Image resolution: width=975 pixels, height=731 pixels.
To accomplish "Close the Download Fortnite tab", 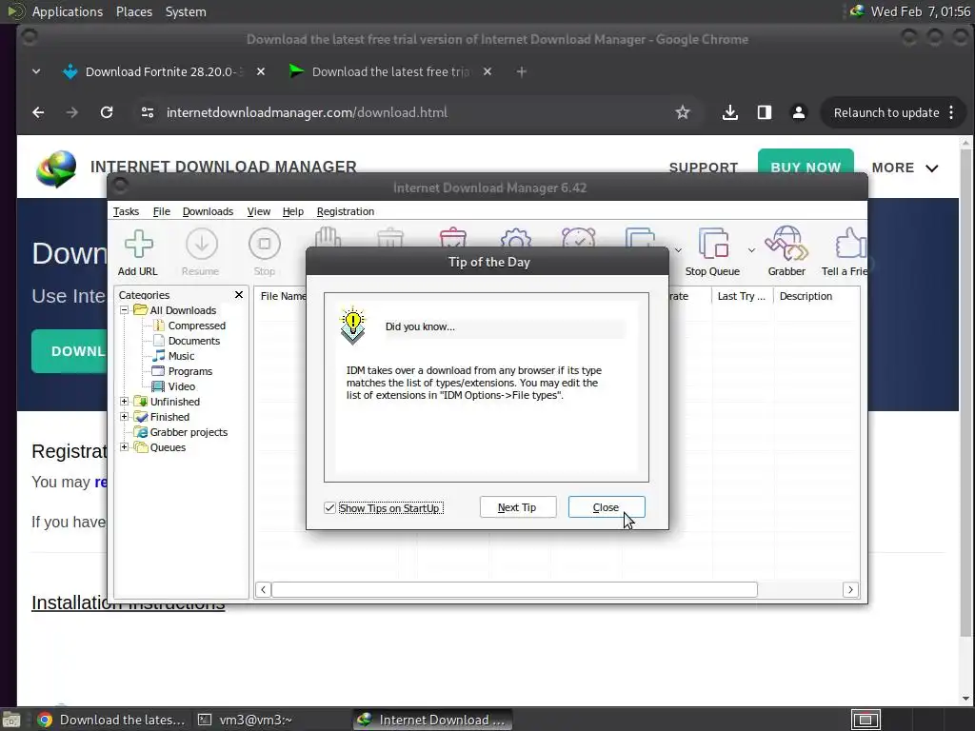I will (x=261, y=72).
